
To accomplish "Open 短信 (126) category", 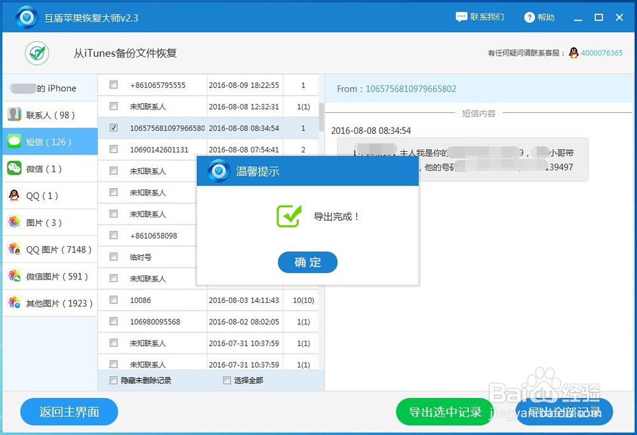I will [x=50, y=142].
